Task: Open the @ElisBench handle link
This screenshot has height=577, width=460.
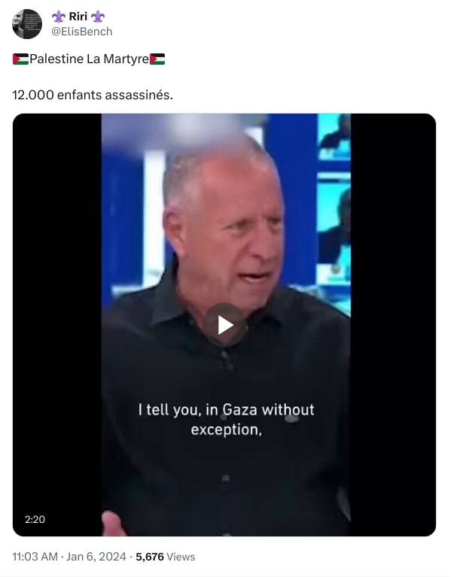Action: [x=82, y=32]
